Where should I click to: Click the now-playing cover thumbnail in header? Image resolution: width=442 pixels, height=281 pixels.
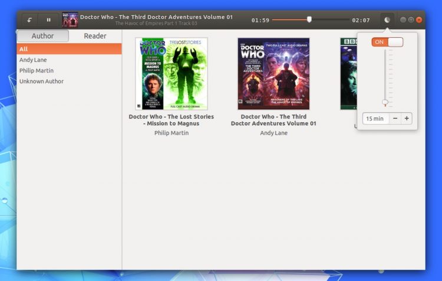click(x=70, y=19)
